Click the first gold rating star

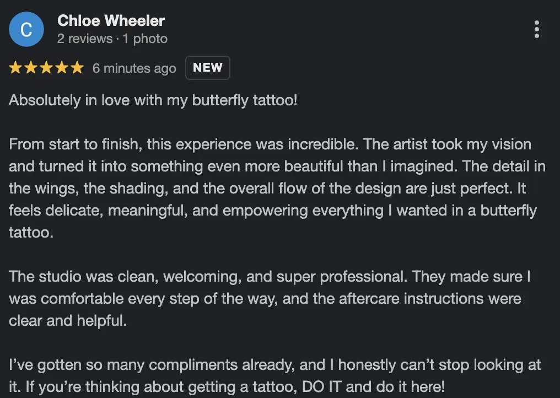coord(15,68)
